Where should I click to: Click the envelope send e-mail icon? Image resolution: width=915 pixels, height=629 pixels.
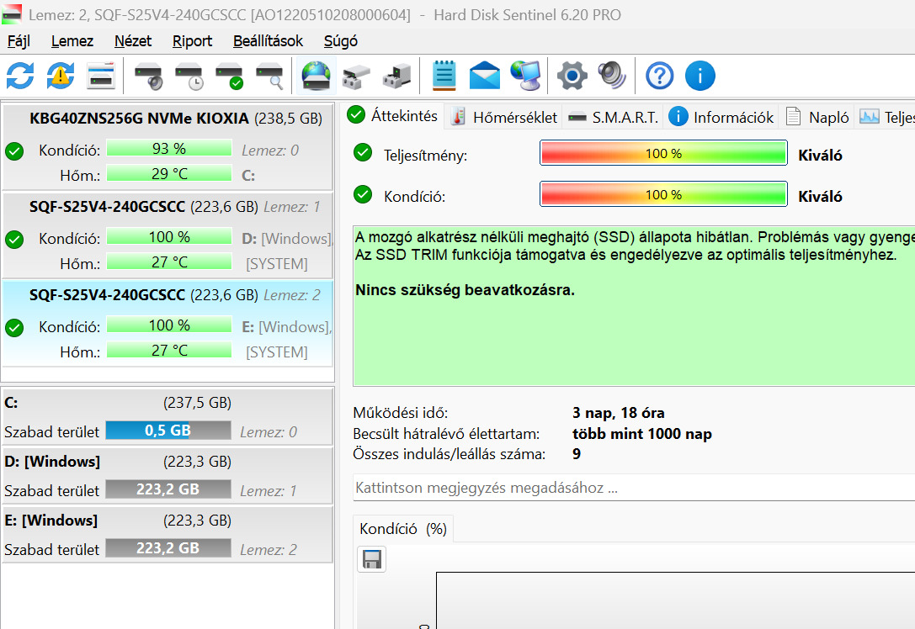coord(484,76)
